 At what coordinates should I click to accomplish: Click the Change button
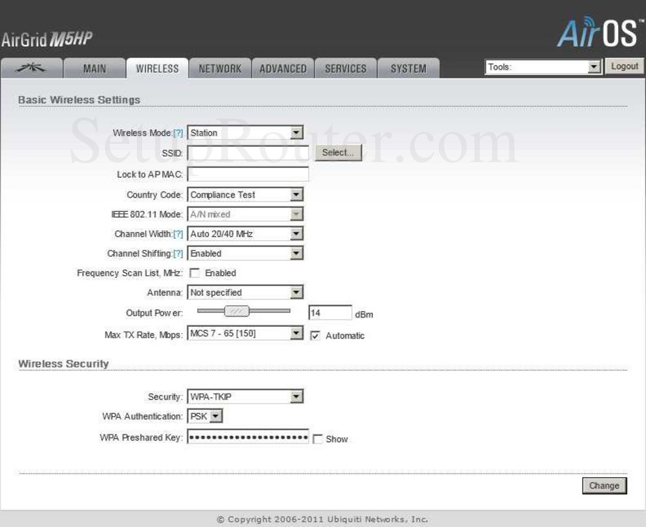(604, 485)
